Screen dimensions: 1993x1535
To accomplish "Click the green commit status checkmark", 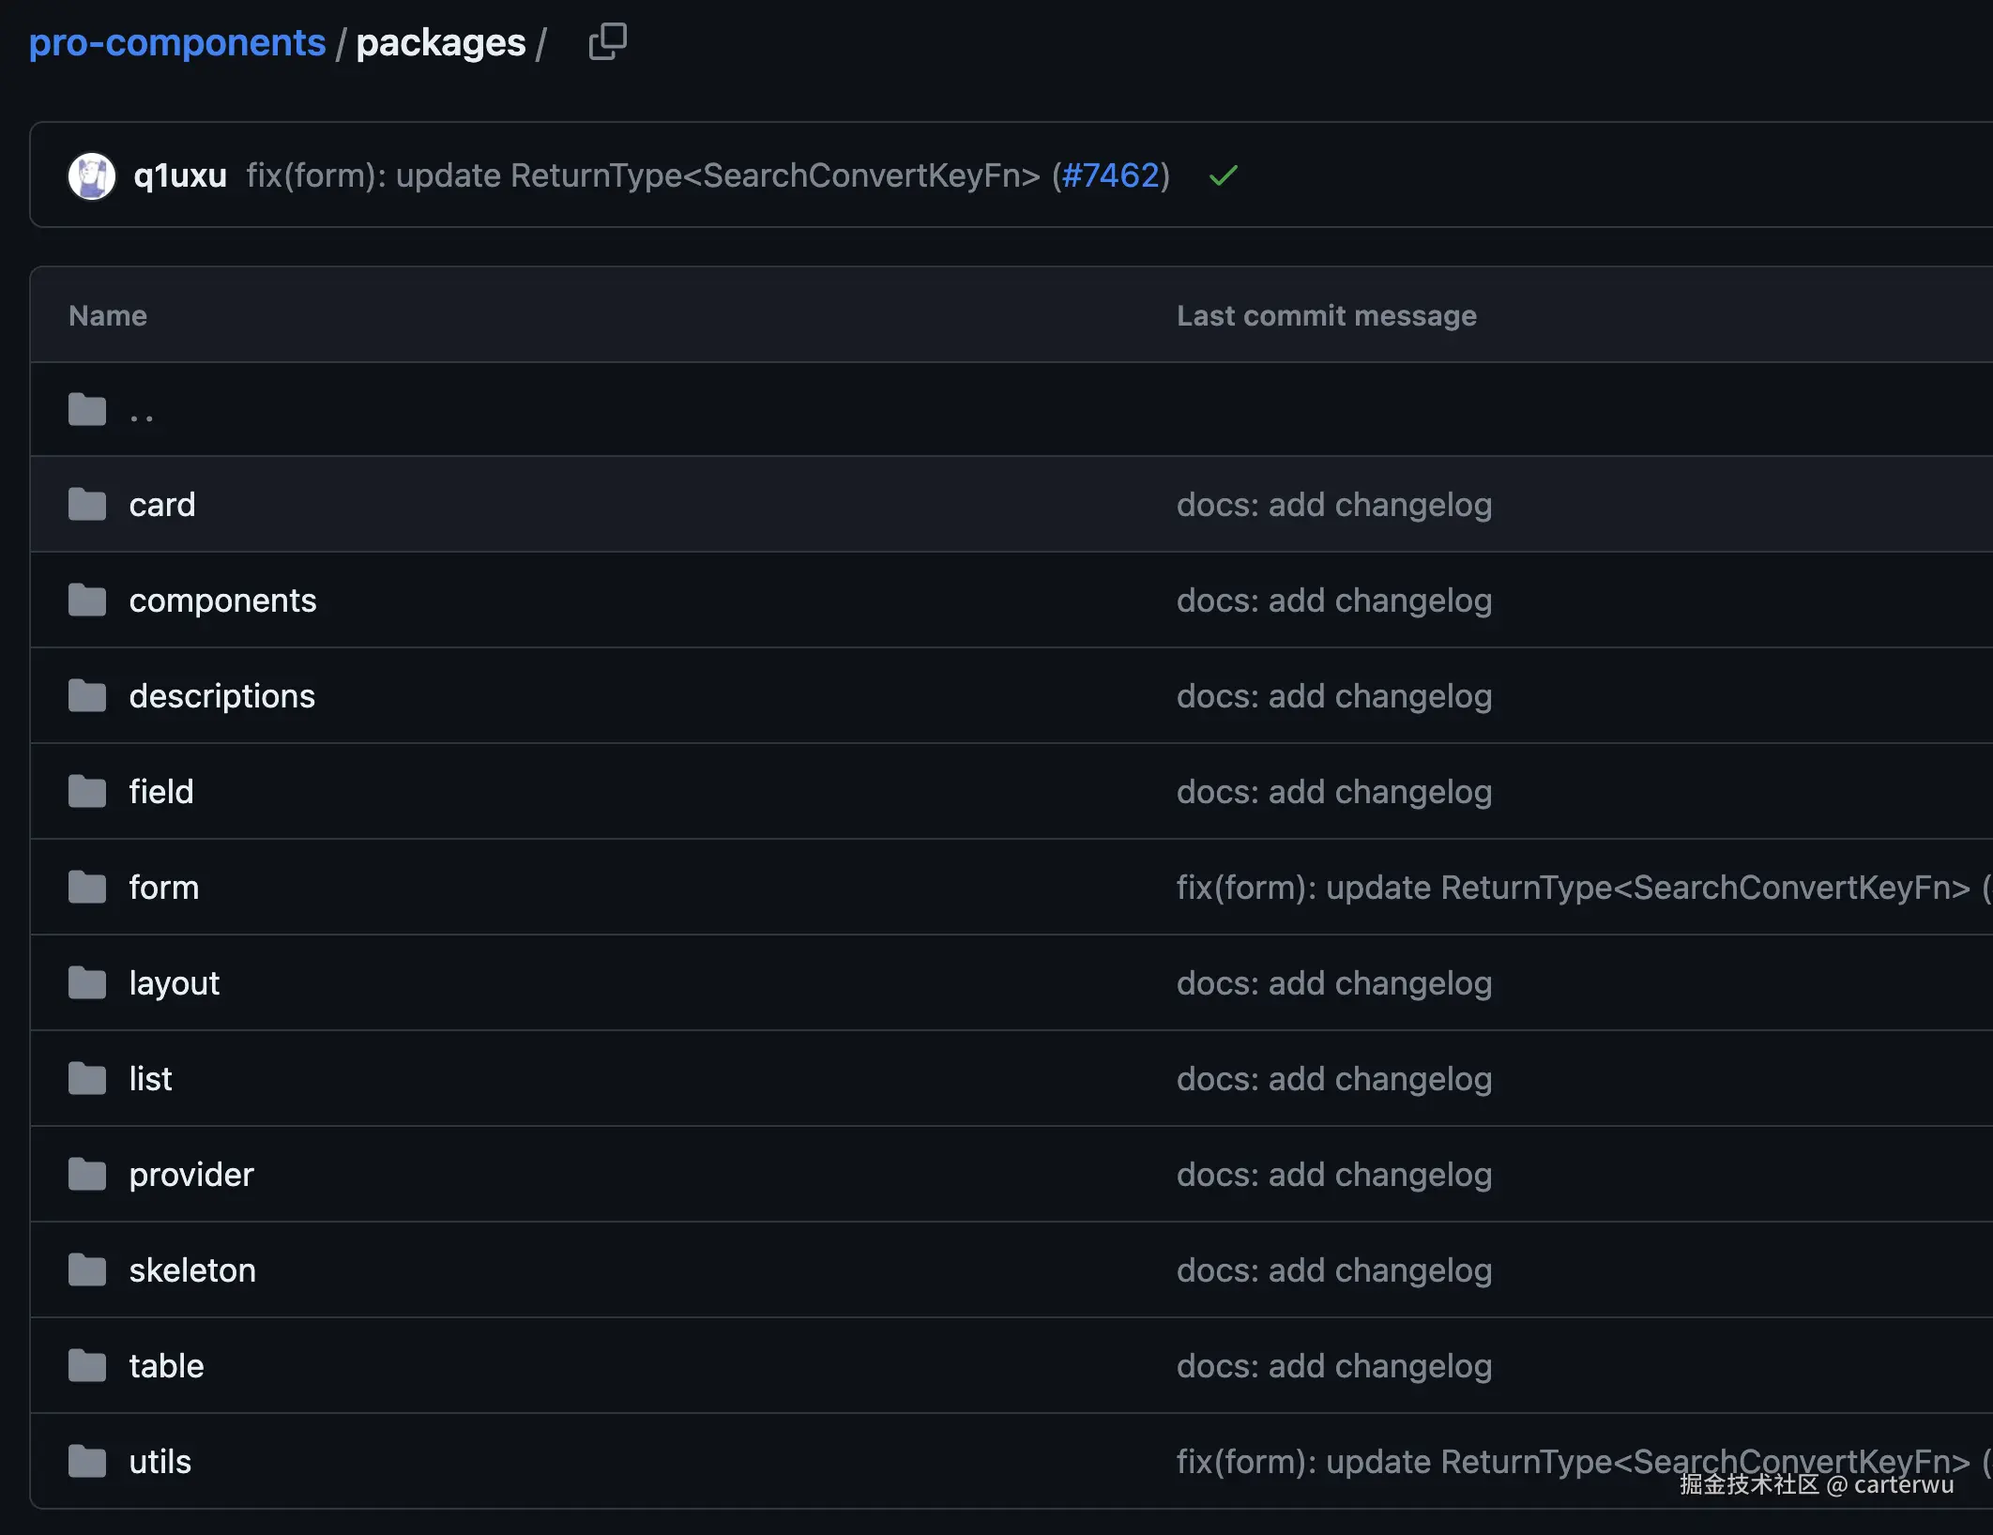I will pyautogui.click(x=1223, y=175).
